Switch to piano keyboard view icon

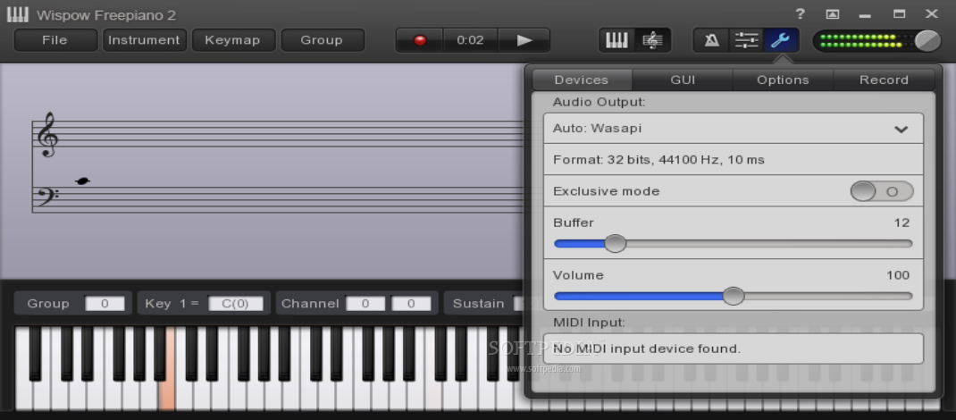point(616,40)
